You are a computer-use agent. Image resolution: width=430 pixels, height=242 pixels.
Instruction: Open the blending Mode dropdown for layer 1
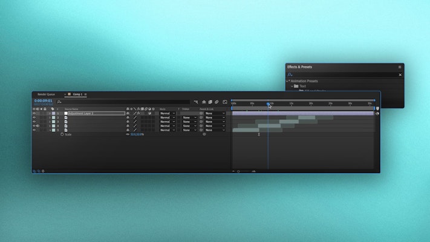pos(168,113)
